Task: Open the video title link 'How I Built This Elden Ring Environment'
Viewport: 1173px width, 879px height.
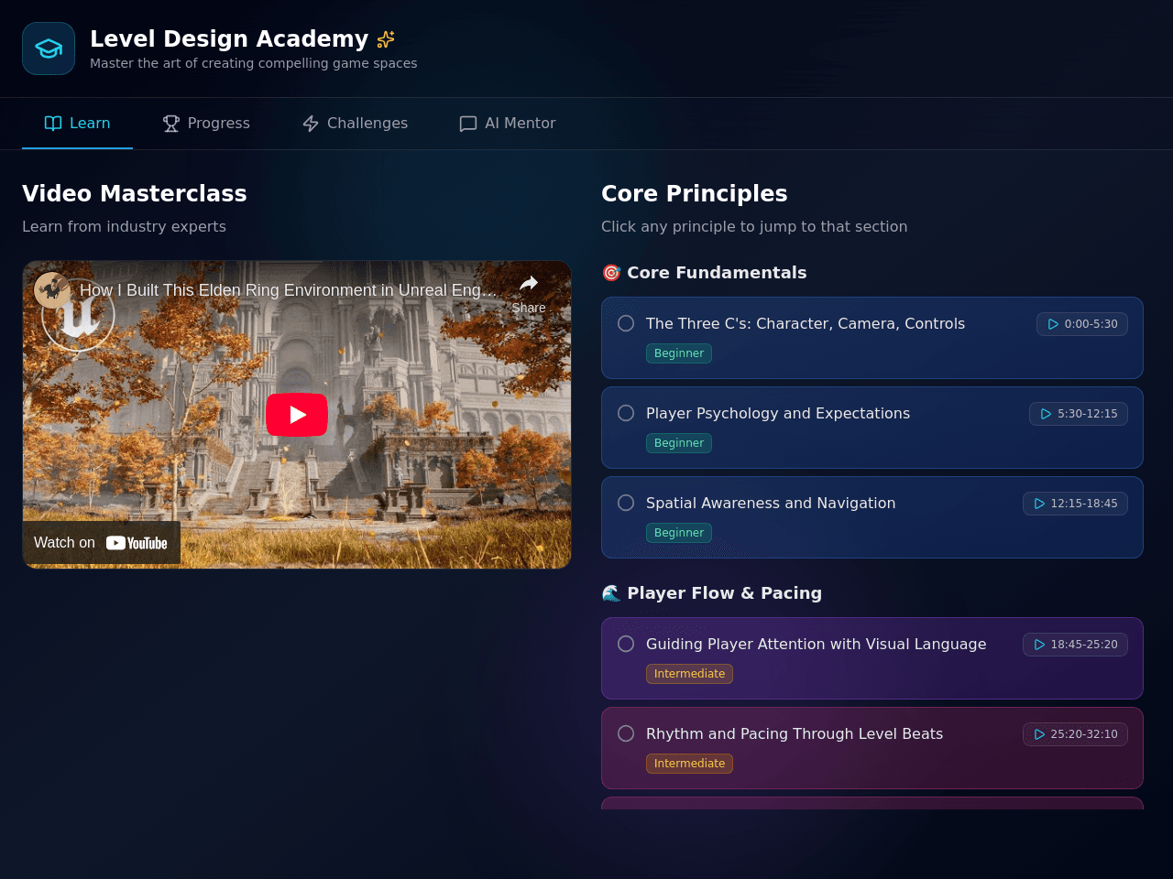Action: tap(288, 290)
